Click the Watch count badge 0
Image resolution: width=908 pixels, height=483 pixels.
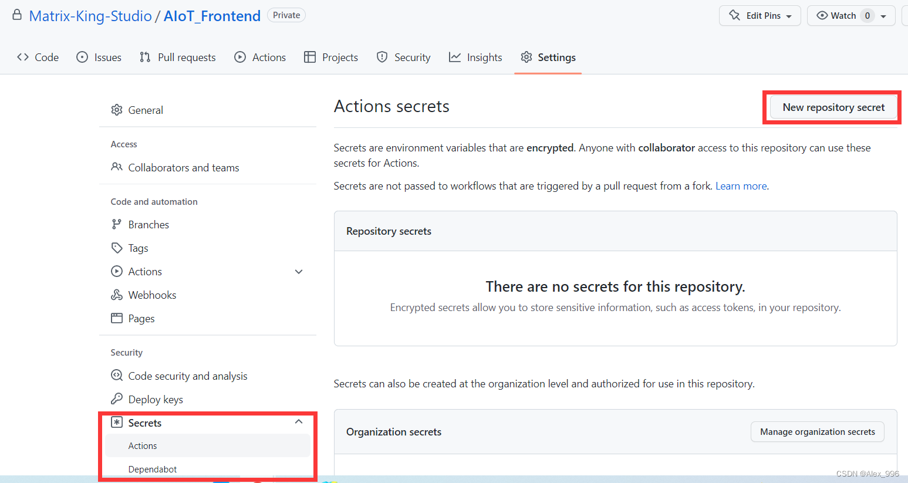point(867,15)
